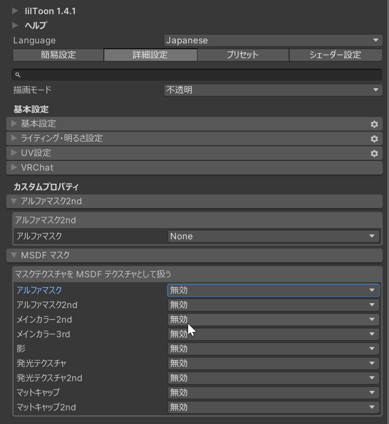The width and height of the screenshot is (389, 424).
Task: Open the マットキャップ MSDF dropdown
Action: coord(273,393)
